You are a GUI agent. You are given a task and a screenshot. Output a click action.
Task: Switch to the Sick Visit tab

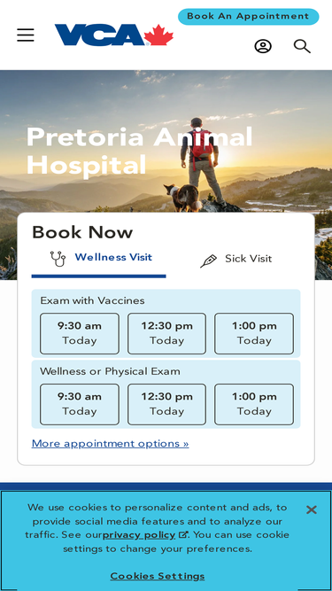236,260
